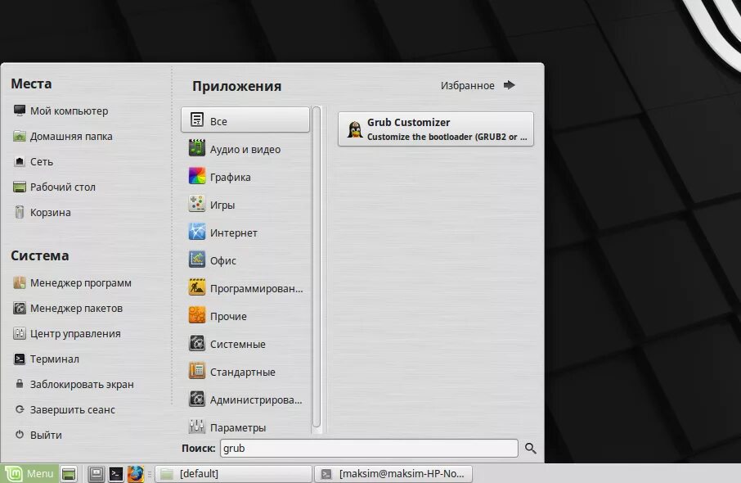
Task: Open Сеть network location
Action: [33, 162]
